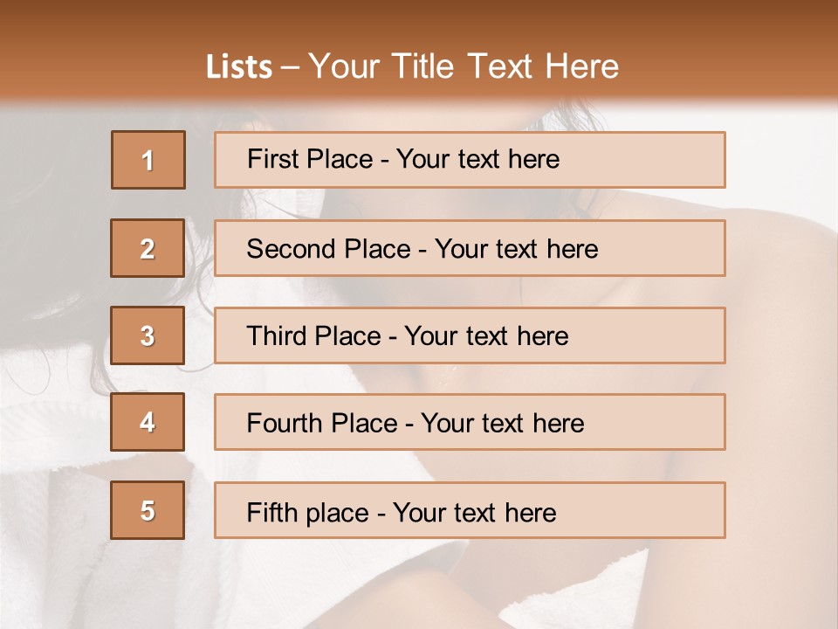
Task: Click the bold word "Lists" in title
Action: pos(239,67)
